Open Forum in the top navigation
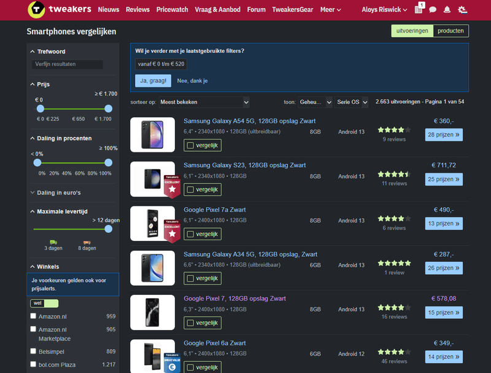This screenshot has width=491, height=373. 256,10
